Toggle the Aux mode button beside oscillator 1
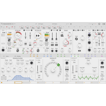 pos(25,44)
